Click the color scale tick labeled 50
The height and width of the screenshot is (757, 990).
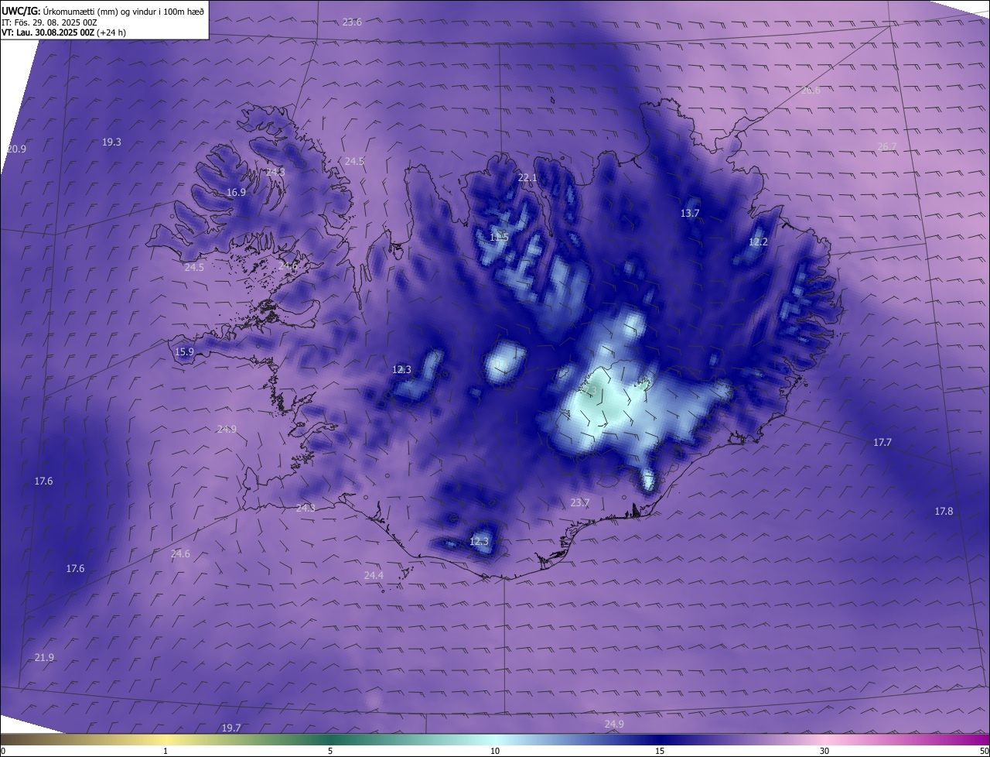(984, 751)
